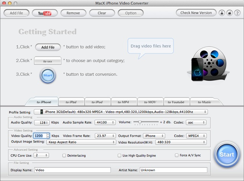This screenshot has height=181, width=244.
Task: Open the help question mark icon
Action: pos(237,13)
